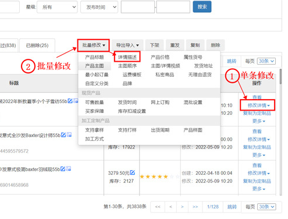Open the top 每页 30条 dropdown
Screen dimensions: 288x219
[266, 61]
